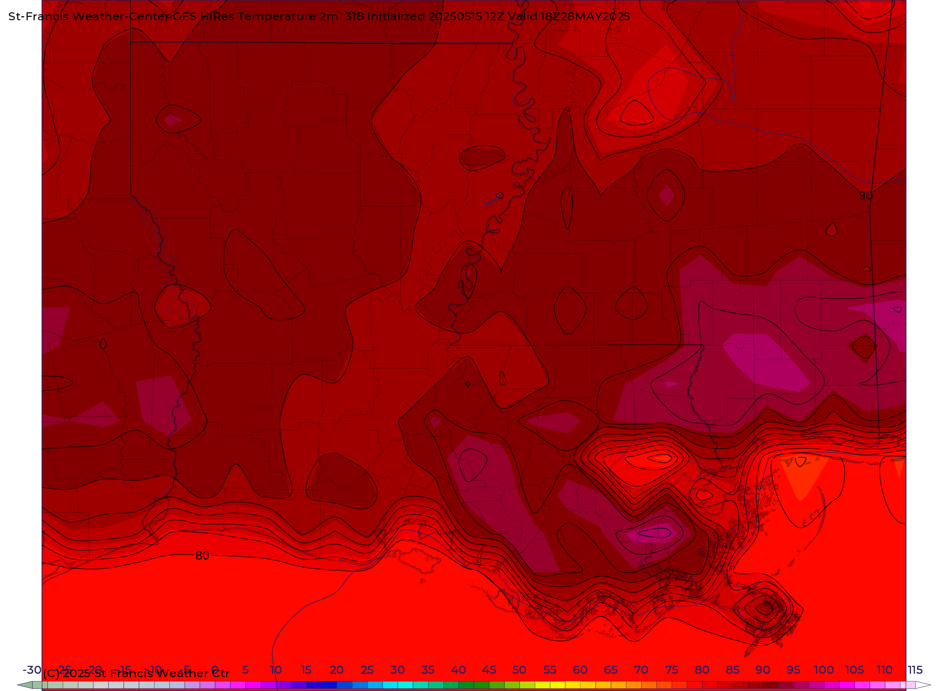
Task: Click the "60" colorbar tick label
Action: pos(580,670)
